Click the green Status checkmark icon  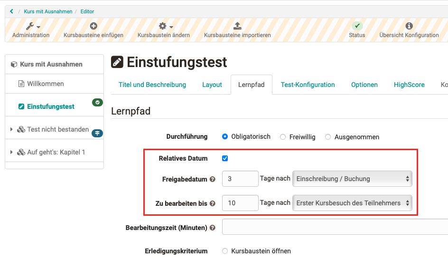357,26
